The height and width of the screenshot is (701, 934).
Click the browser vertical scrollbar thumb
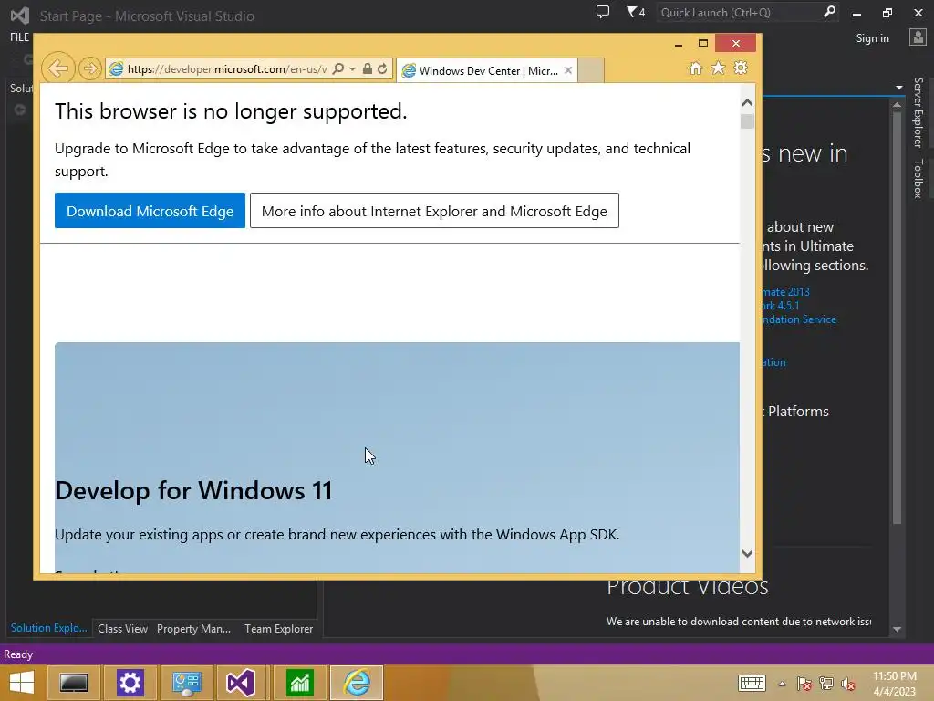click(748, 121)
